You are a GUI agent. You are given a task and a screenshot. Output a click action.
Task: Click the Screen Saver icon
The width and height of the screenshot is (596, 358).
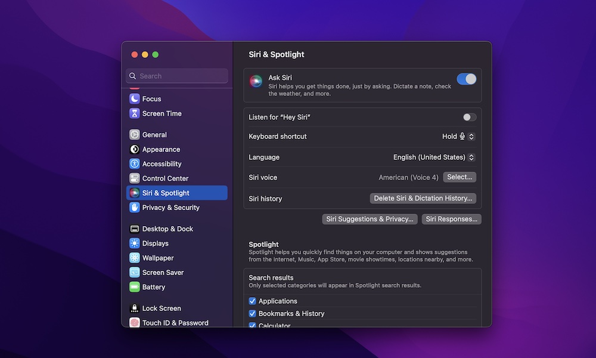pyautogui.click(x=134, y=273)
